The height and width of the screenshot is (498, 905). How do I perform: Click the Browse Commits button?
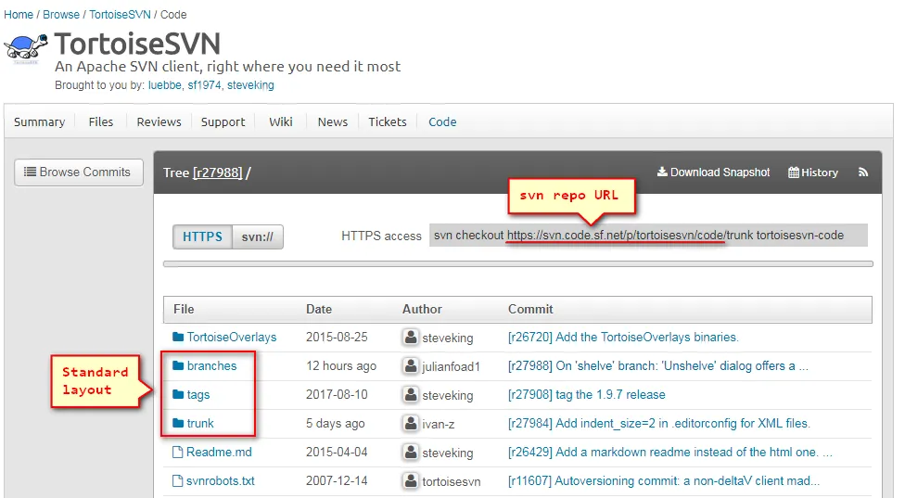79,172
